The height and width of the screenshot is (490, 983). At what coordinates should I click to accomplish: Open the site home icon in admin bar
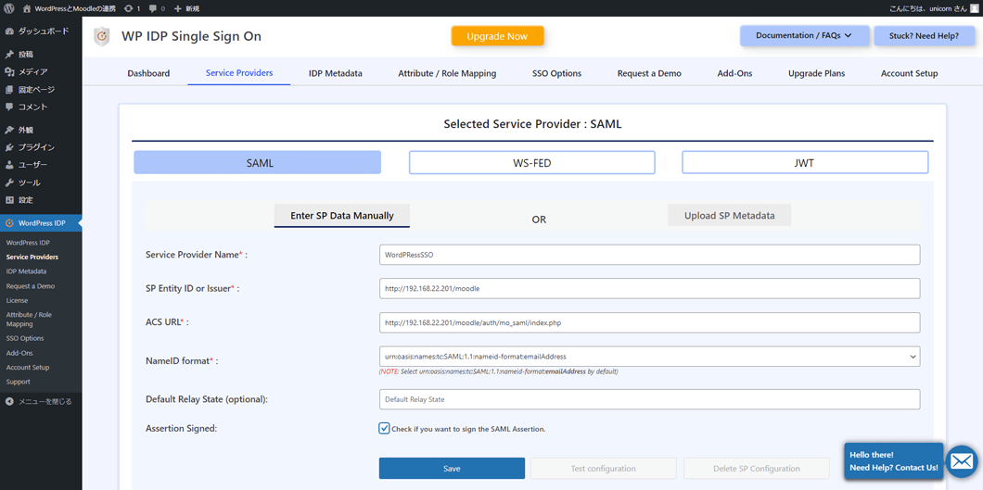coord(26,8)
